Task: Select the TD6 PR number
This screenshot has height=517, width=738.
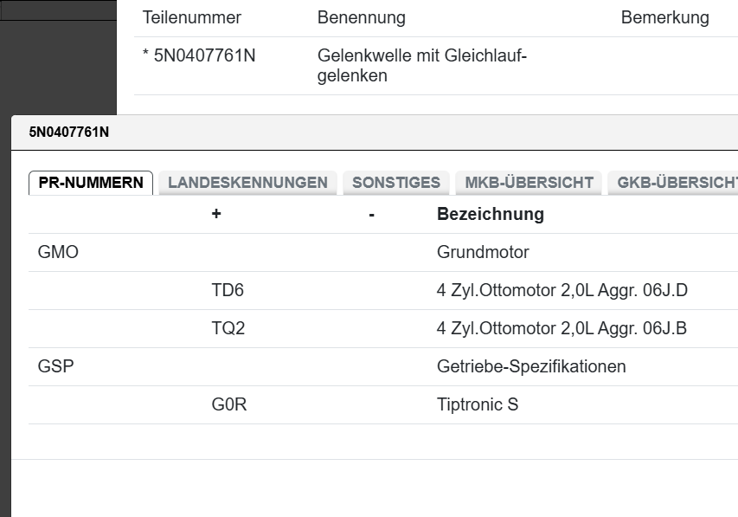Action: pyautogui.click(x=228, y=291)
